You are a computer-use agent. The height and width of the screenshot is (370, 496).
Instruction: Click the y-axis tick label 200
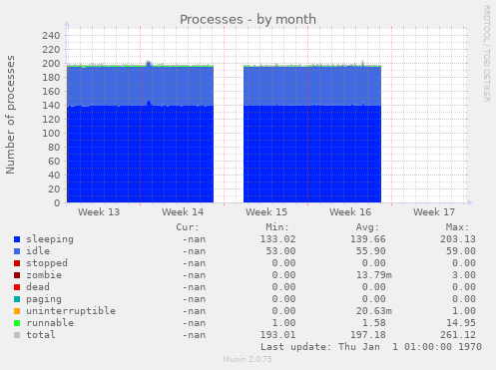pyautogui.click(x=51, y=63)
